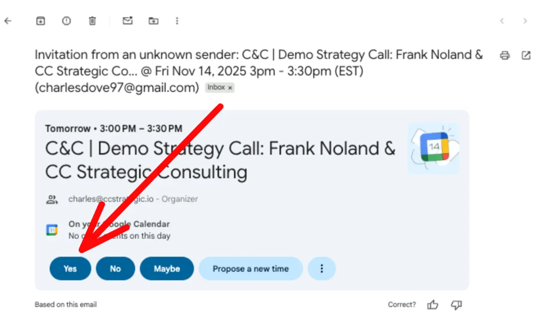Go back using the left arrow
Image resolution: width=534 pixels, height=332 pixels.
tap(8, 21)
